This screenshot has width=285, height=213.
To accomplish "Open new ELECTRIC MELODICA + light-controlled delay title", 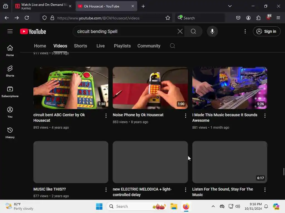I will click(x=142, y=192).
